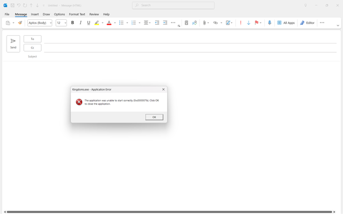Toggle numbered list
The image size is (343, 214).
(x=134, y=22)
